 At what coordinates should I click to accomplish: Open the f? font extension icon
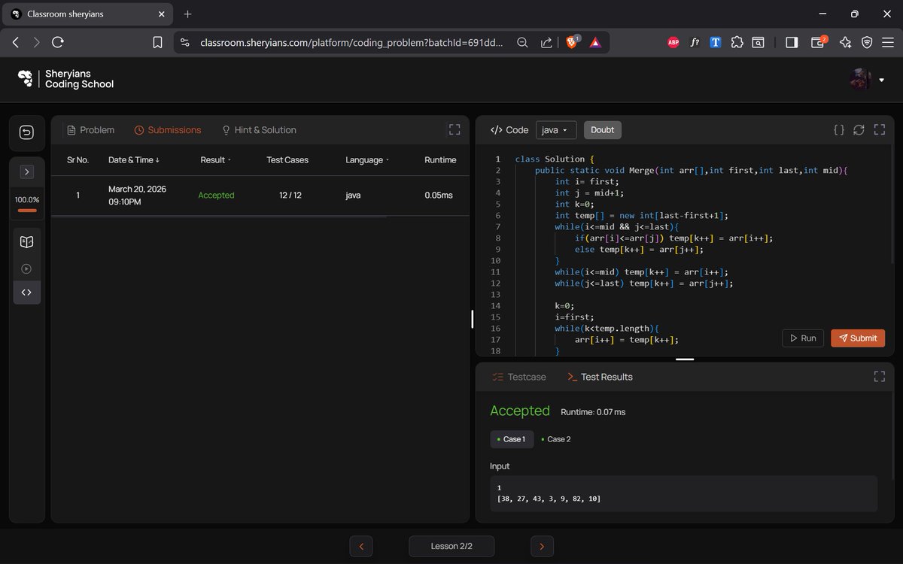[695, 43]
